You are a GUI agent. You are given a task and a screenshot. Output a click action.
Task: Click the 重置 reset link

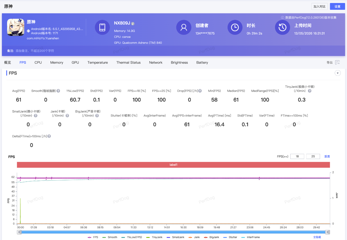pyautogui.click(x=327, y=156)
